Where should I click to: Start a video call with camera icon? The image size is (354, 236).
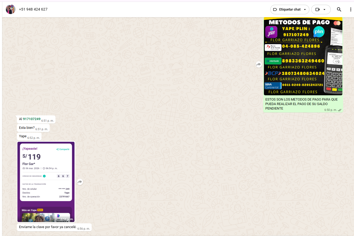[317, 10]
